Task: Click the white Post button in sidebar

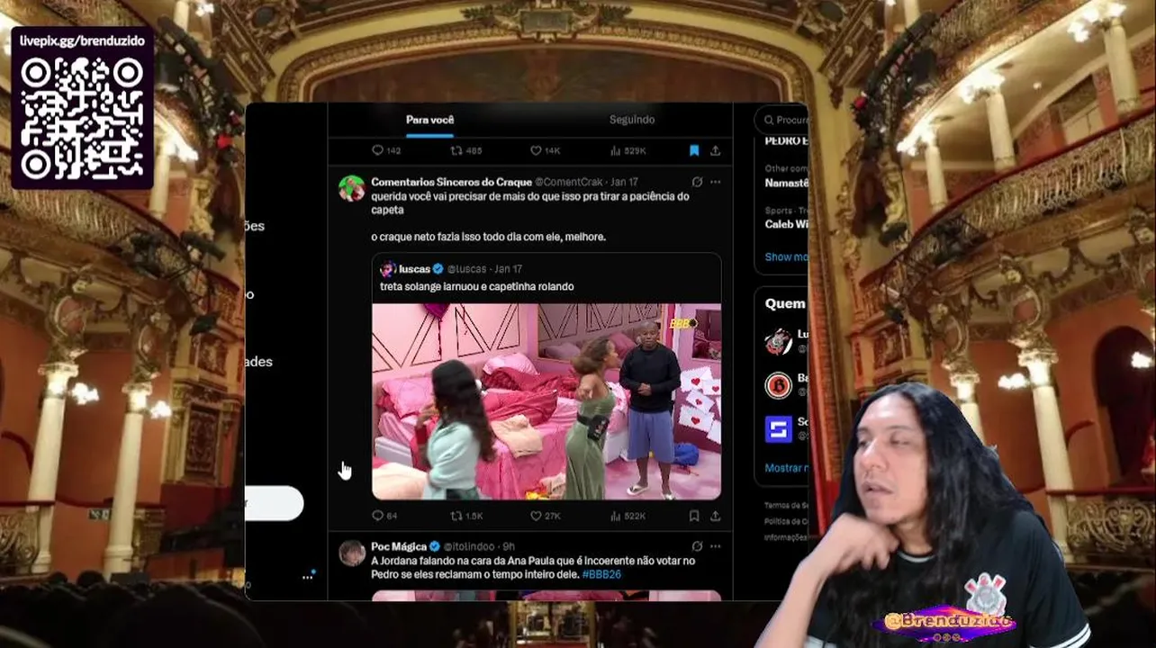Action: (274, 503)
